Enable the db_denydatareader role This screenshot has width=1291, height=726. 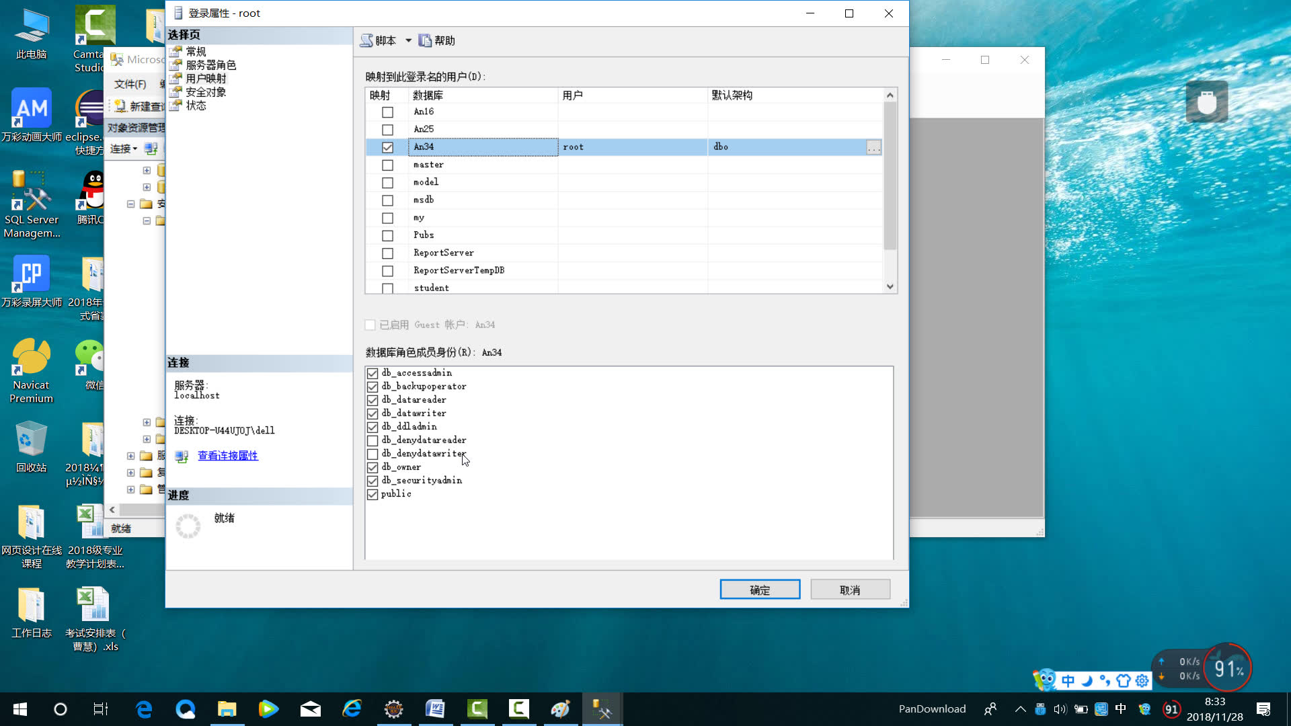(x=373, y=441)
